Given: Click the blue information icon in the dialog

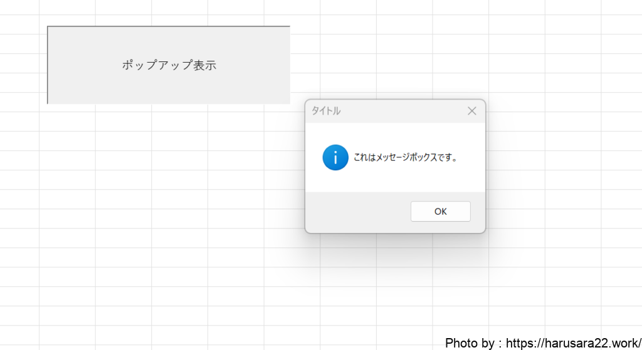Looking at the screenshot, I should [335, 157].
